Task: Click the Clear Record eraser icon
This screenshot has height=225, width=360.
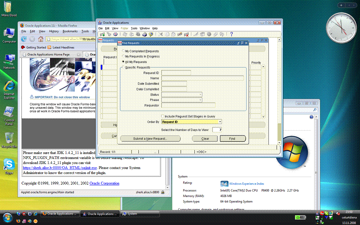Action: (x=180, y=34)
